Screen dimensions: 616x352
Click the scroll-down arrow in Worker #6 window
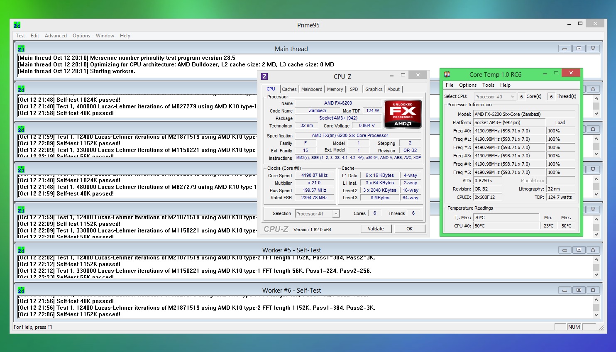click(596, 315)
